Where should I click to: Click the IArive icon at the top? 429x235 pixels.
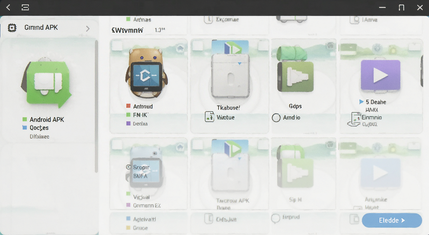pyautogui.click(x=354, y=20)
